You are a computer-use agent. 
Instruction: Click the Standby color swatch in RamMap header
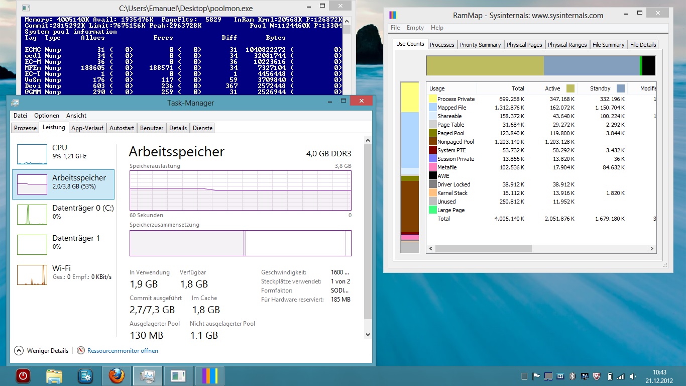tap(621, 88)
